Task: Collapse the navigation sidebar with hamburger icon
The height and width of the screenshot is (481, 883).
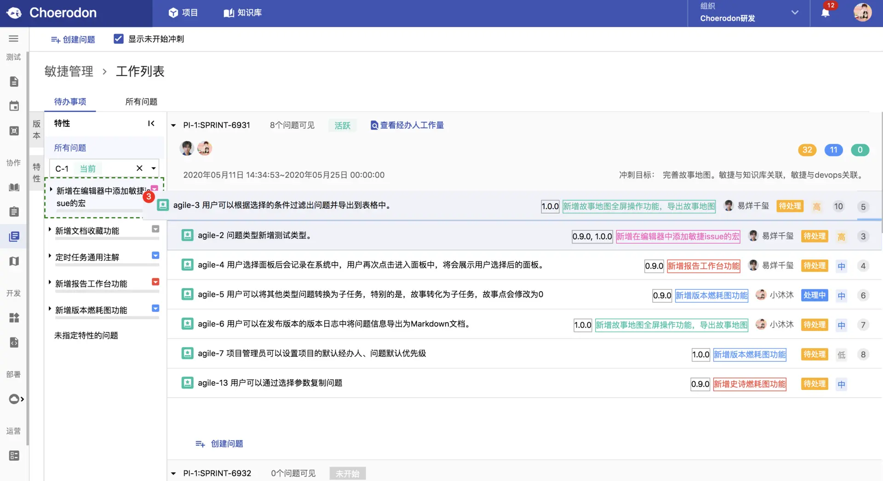Action: (13, 39)
